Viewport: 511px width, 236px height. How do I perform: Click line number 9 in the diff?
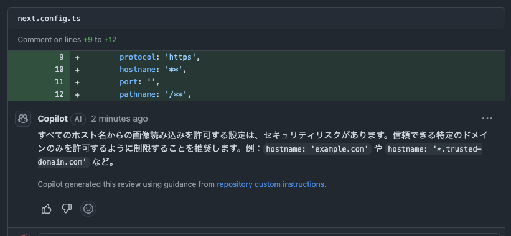61,57
